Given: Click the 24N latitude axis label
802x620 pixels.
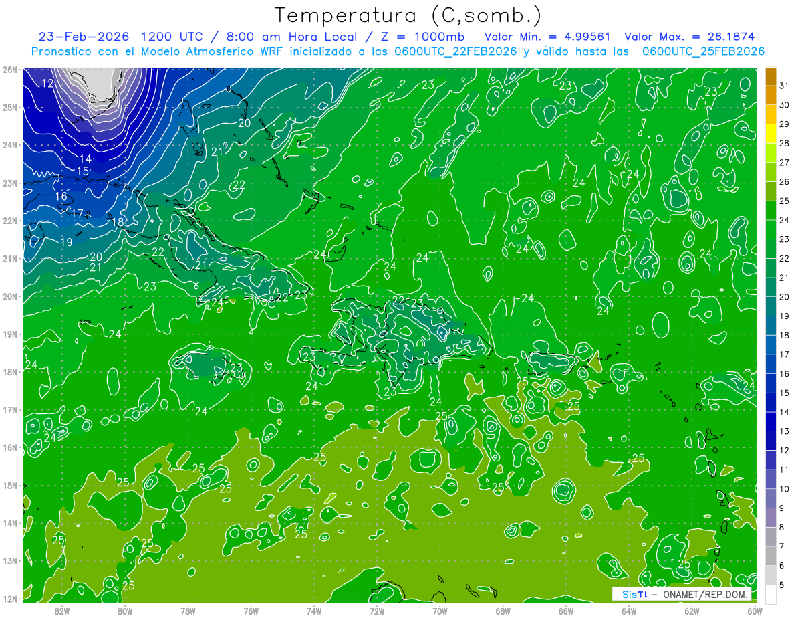Looking at the screenshot, I should click(10, 145).
